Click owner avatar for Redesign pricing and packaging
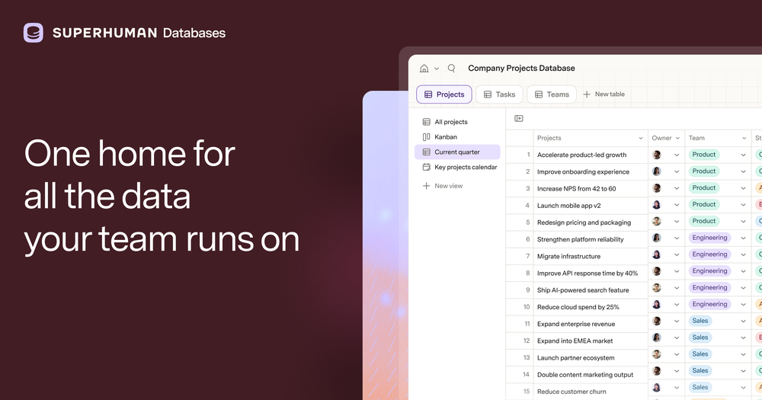Screen dimensions: 762x400 657,221
